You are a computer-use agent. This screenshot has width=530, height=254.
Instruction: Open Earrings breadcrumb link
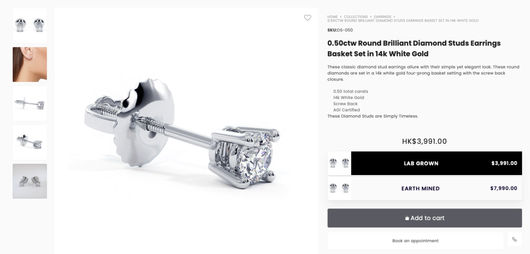382,17
